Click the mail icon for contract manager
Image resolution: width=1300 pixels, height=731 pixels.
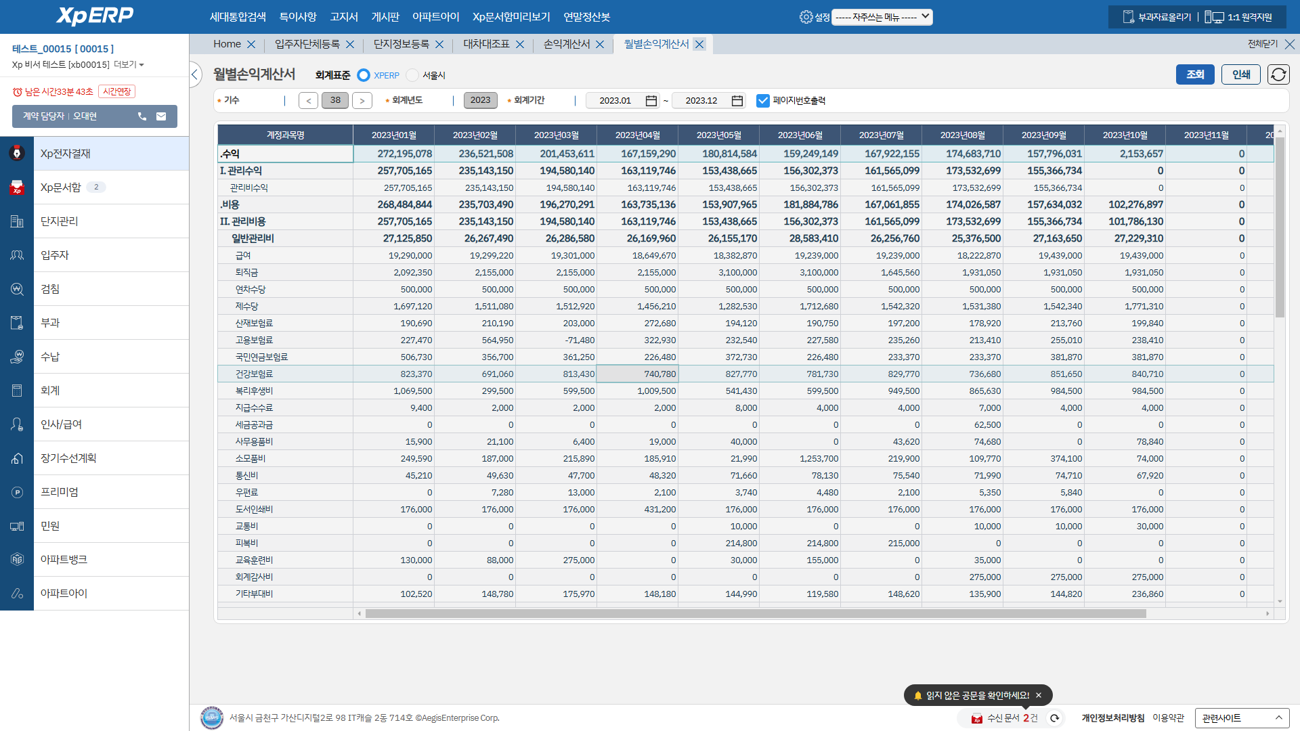coord(161,116)
